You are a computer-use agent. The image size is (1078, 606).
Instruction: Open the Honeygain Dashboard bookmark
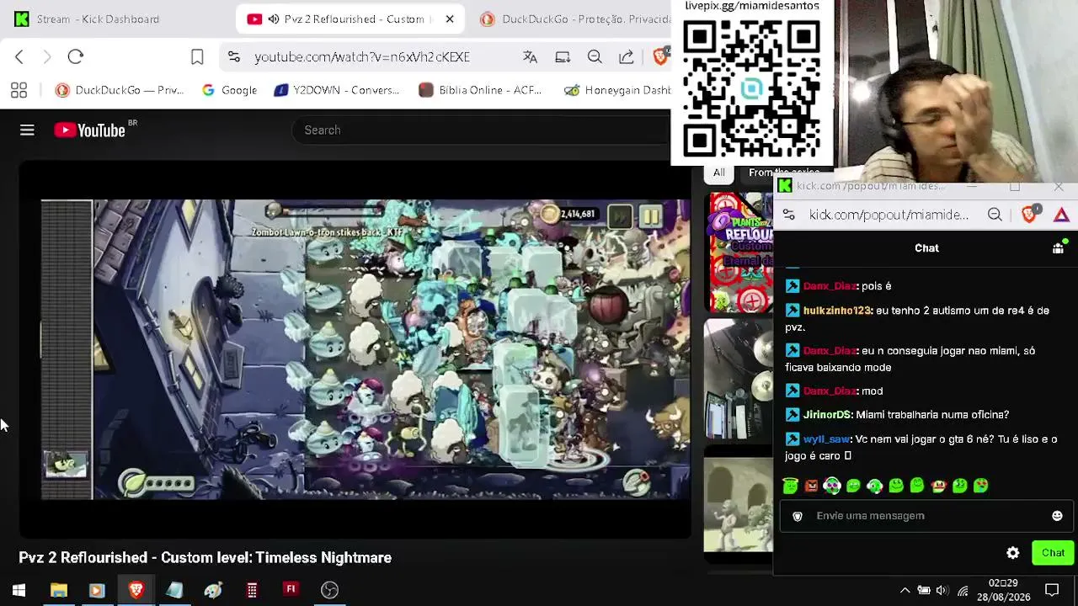tap(617, 90)
